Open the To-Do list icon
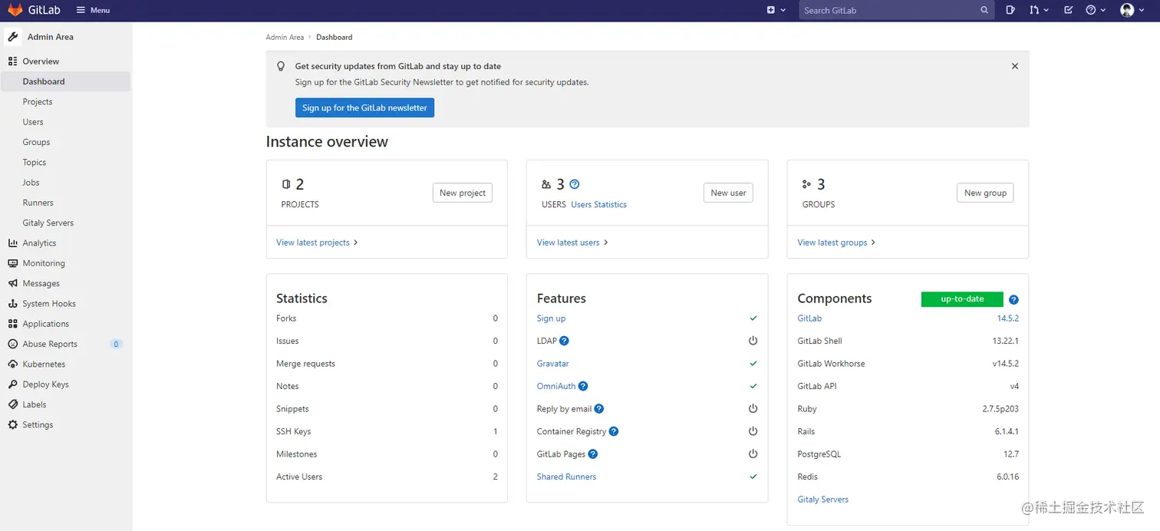This screenshot has width=1160, height=531. (1069, 10)
